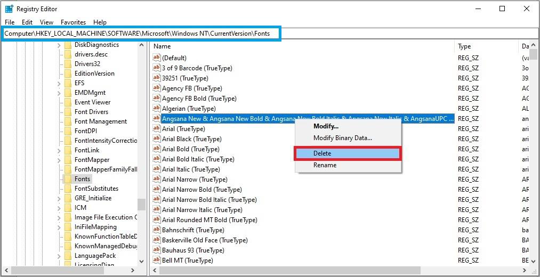Click the icon beside Bell MT (TrueType)
The width and height of the screenshot is (540, 277).
click(157, 260)
